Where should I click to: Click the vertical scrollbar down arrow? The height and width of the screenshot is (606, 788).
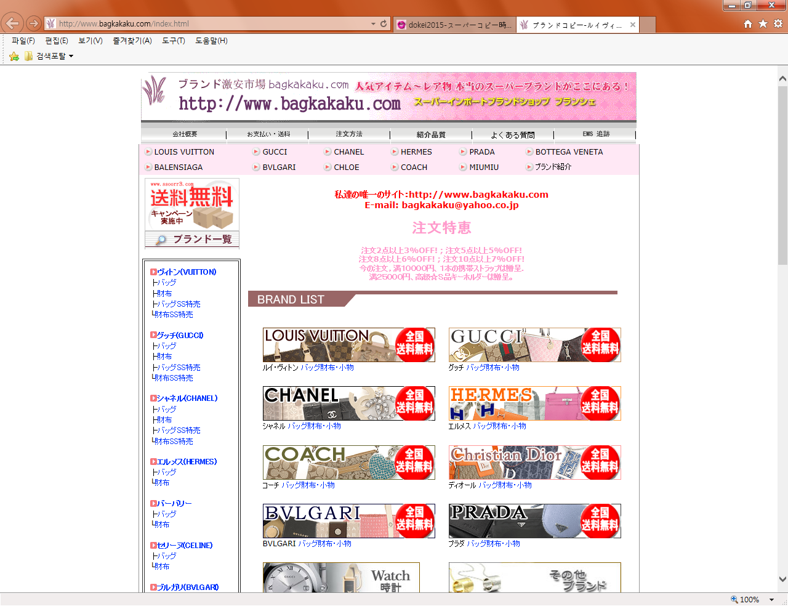point(782,579)
